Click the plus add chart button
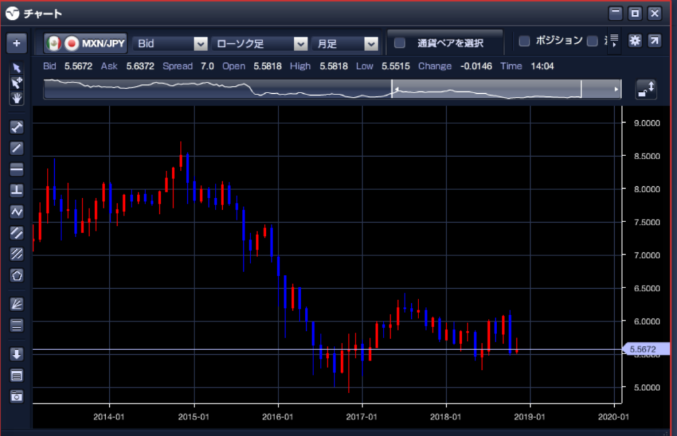 [17, 43]
